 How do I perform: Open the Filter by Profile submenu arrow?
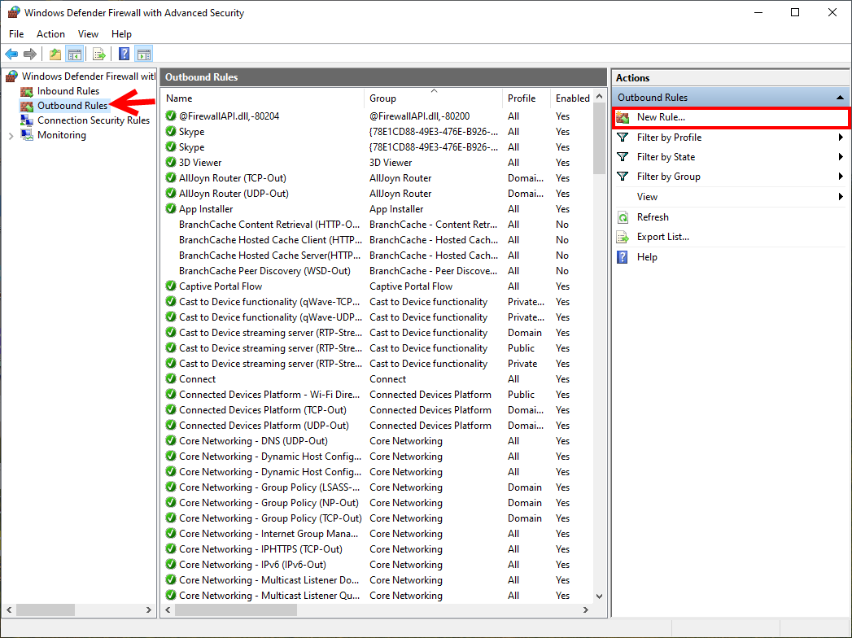coord(841,138)
